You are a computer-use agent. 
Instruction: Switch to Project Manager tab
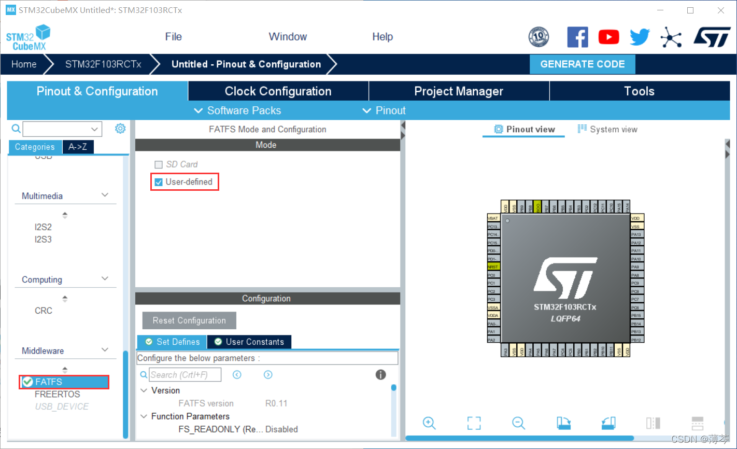click(x=459, y=91)
